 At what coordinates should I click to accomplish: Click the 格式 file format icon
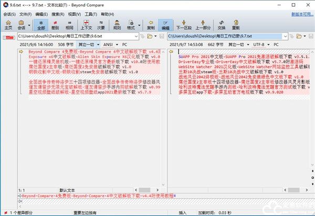coord(131,25)
